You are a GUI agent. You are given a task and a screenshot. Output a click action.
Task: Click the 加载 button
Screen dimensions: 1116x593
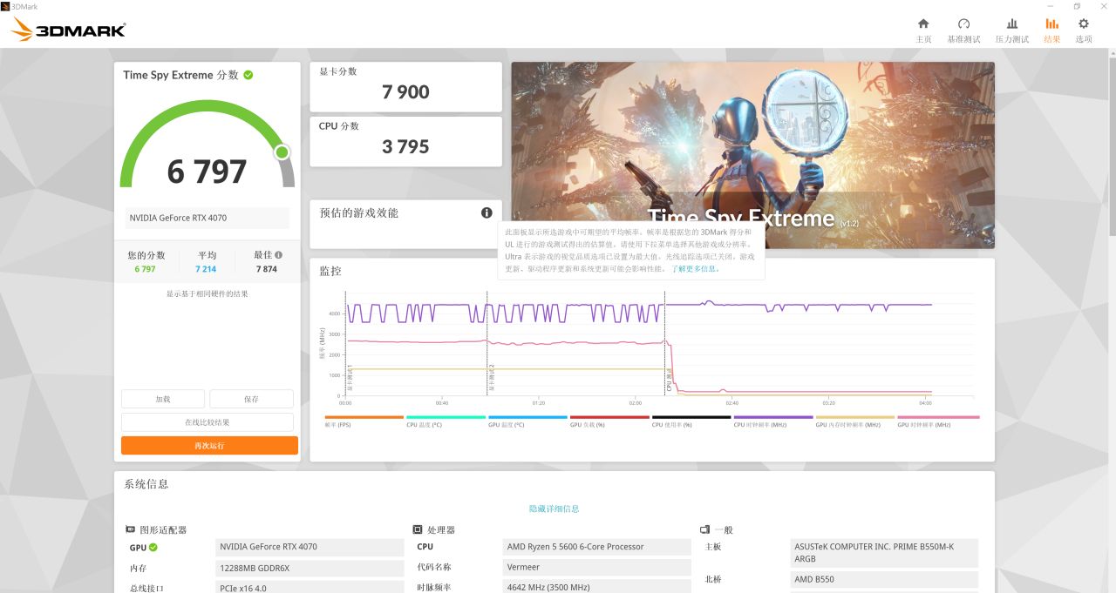tap(163, 399)
